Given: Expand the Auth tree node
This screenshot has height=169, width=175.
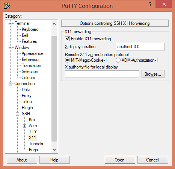Looking at the screenshot, I should [25, 126].
